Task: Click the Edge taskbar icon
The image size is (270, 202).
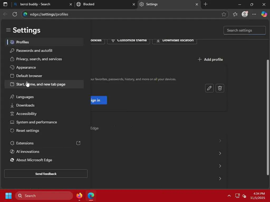Action: pos(91,196)
